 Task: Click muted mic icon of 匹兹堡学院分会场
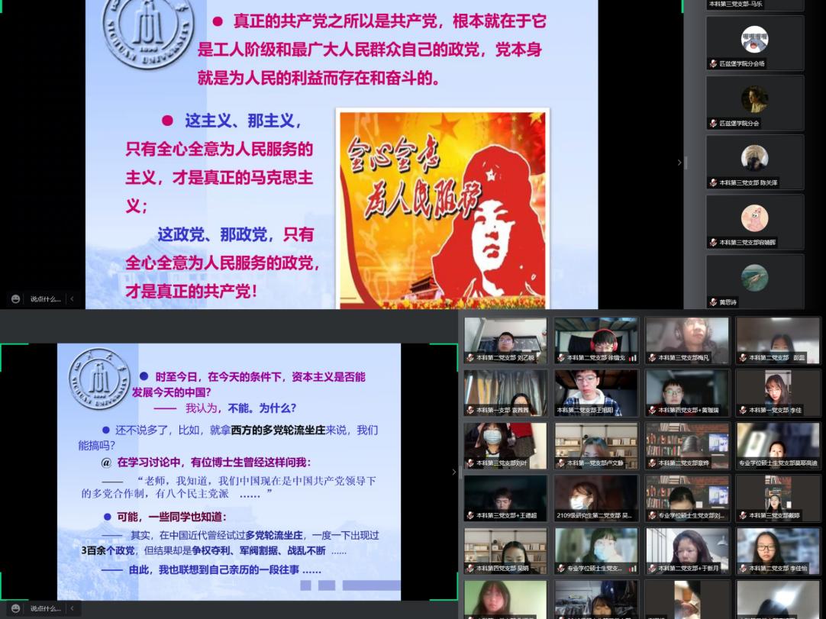coord(713,64)
